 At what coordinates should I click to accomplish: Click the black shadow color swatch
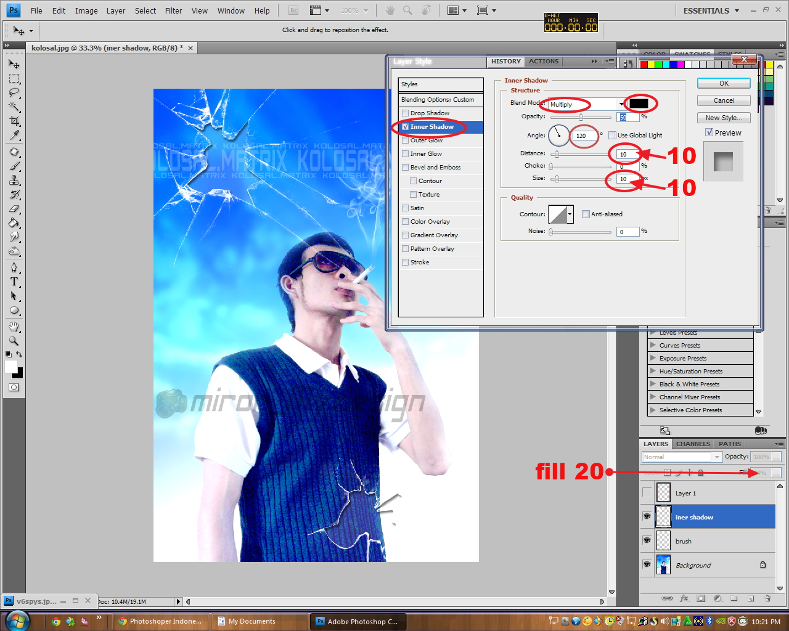[639, 104]
